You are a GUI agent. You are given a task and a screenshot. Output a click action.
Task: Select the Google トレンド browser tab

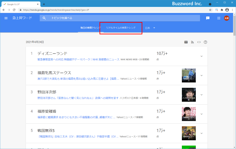pos(21,4)
